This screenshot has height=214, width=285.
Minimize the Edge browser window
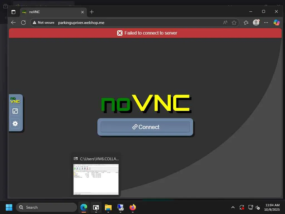tap(251, 11)
